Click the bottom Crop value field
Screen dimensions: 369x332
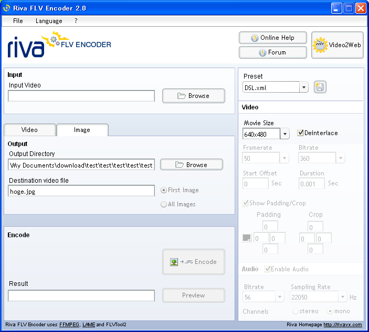(315, 249)
